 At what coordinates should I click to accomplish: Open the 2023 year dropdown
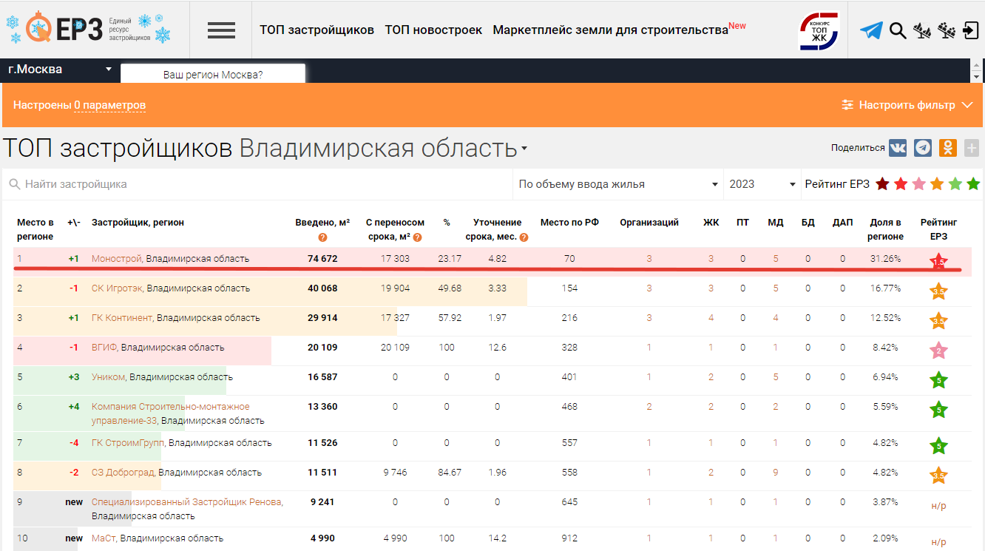point(762,184)
